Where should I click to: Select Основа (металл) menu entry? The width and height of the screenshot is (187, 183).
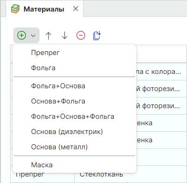75,147
